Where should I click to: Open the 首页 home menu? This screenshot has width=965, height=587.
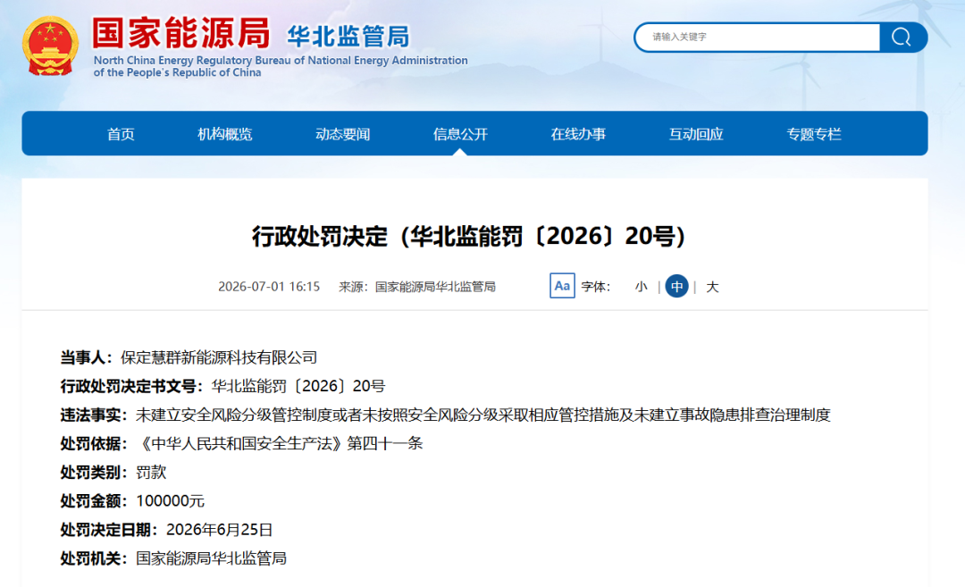(x=121, y=134)
